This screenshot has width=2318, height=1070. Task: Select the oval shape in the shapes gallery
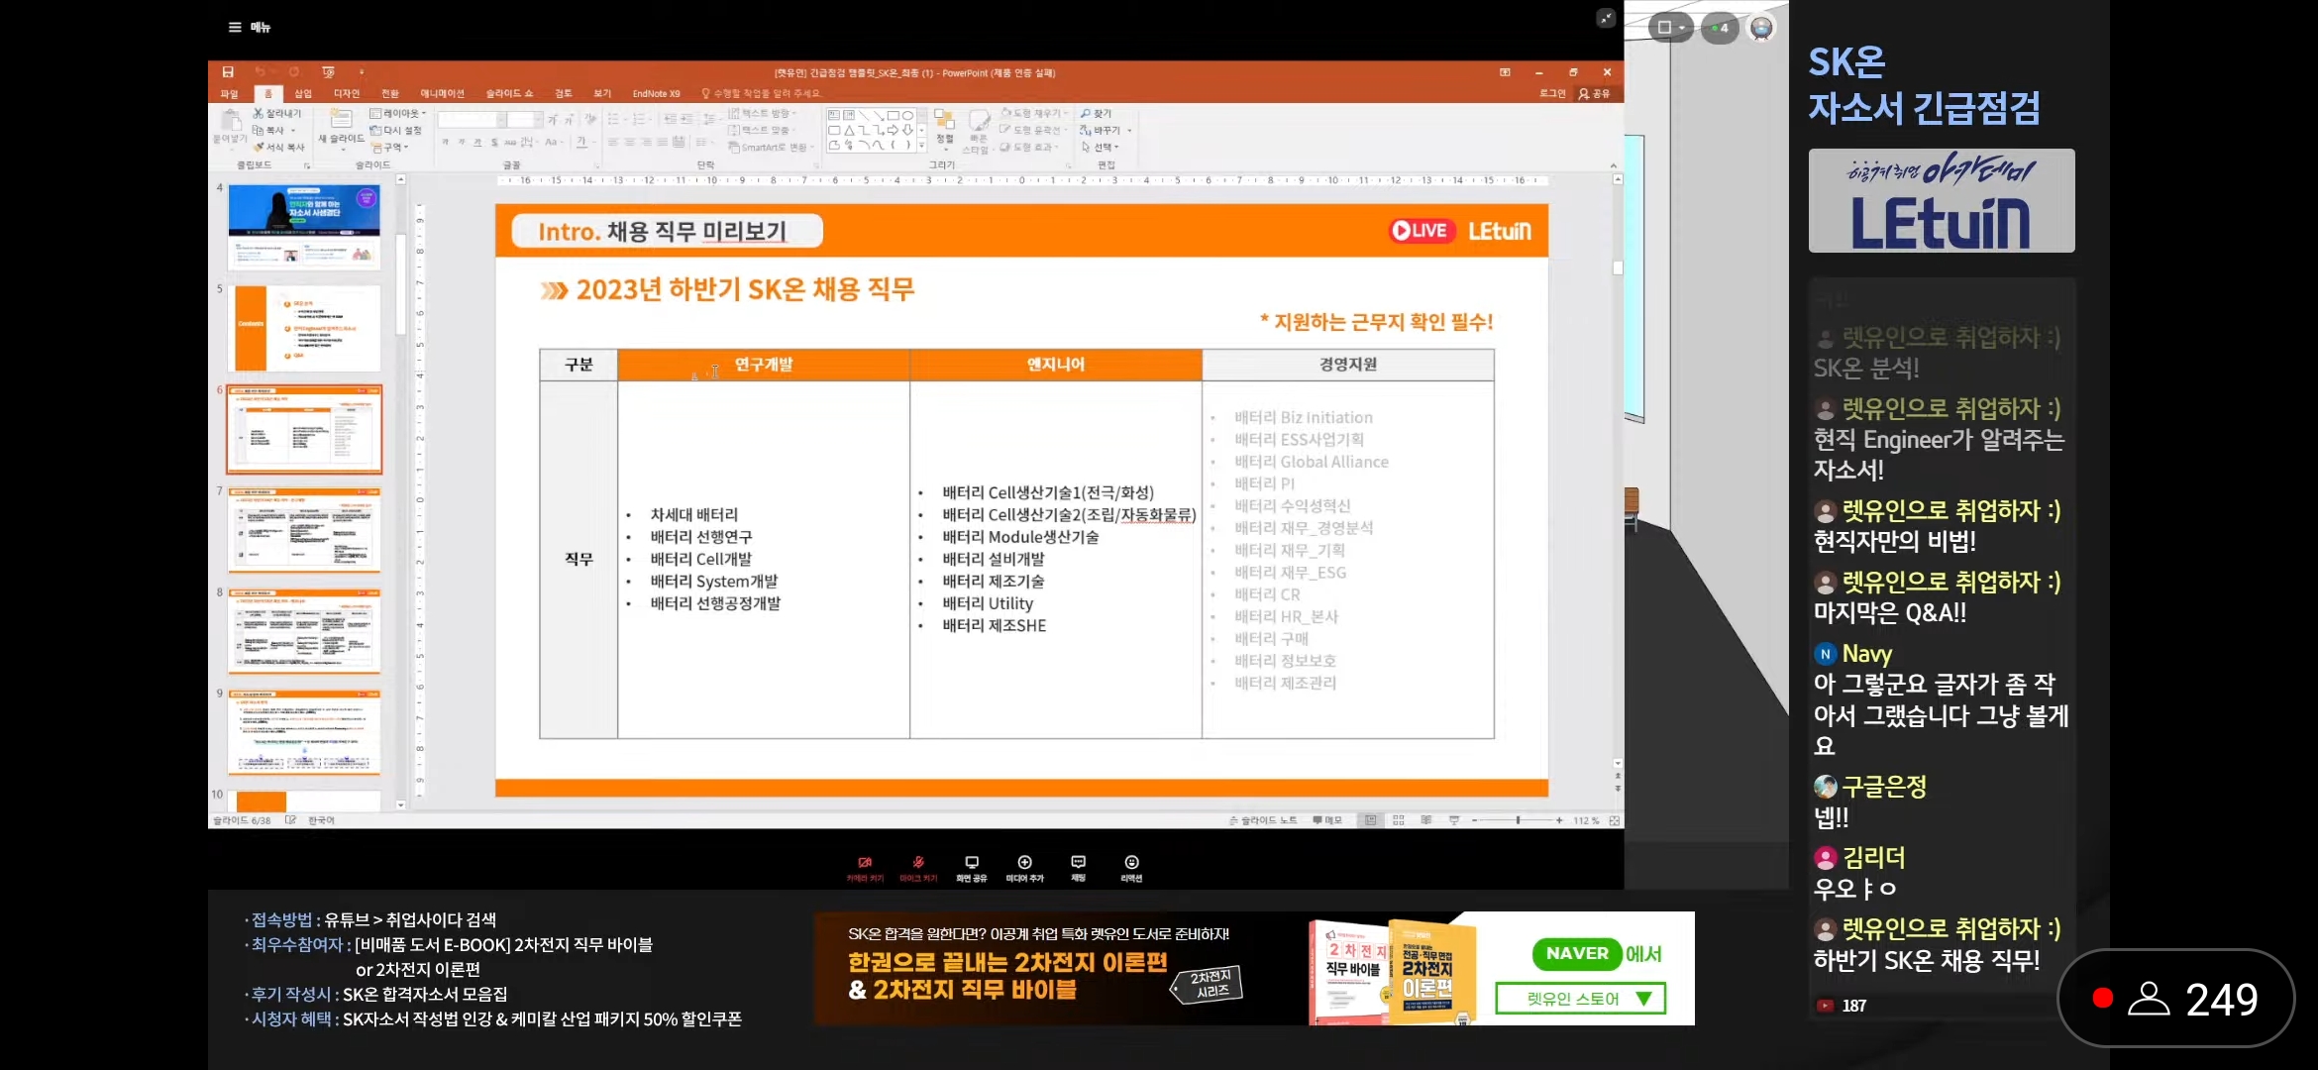[x=907, y=115]
